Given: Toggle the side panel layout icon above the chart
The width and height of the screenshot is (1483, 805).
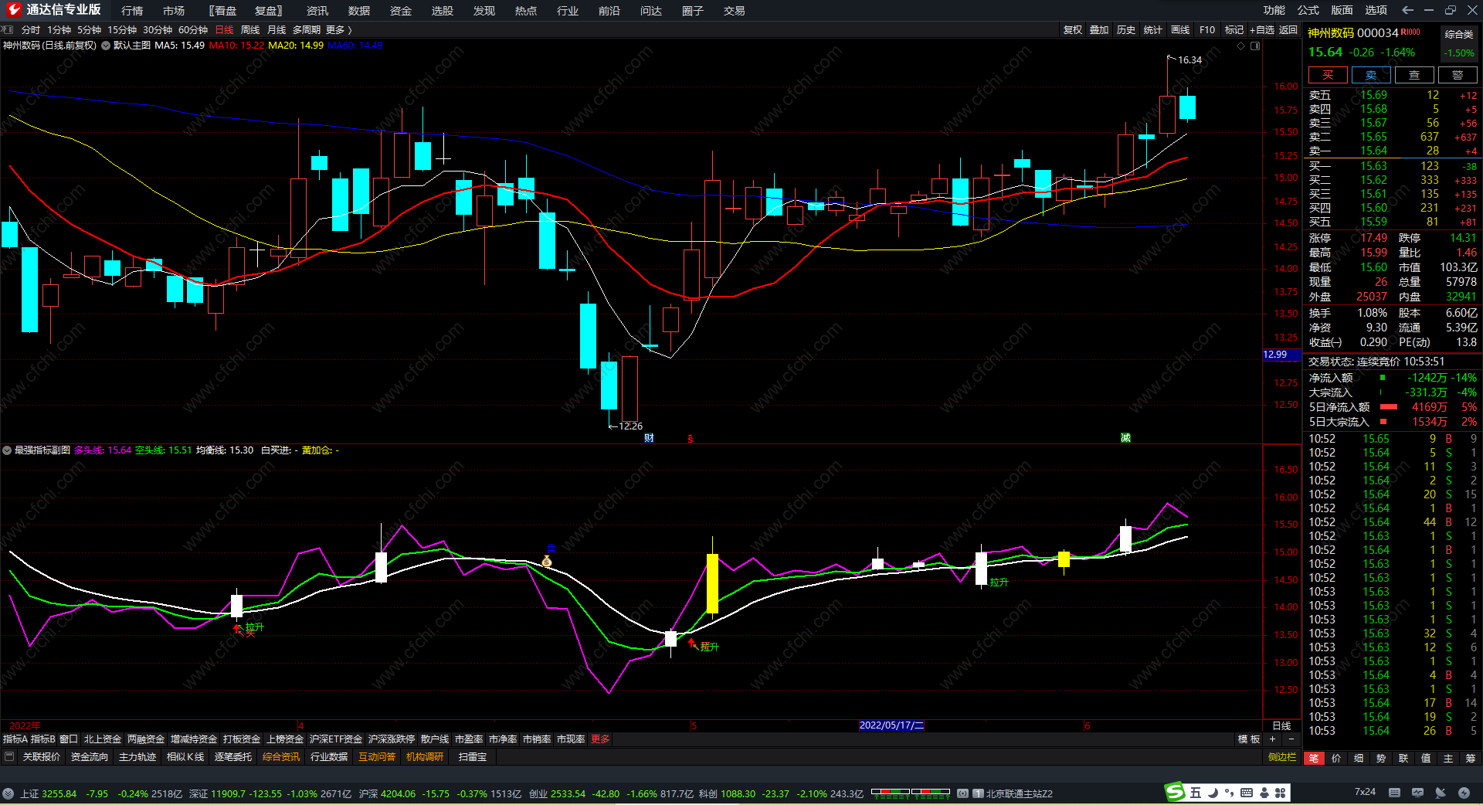Looking at the screenshot, I should pyautogui.click(x=1255, y=46).
